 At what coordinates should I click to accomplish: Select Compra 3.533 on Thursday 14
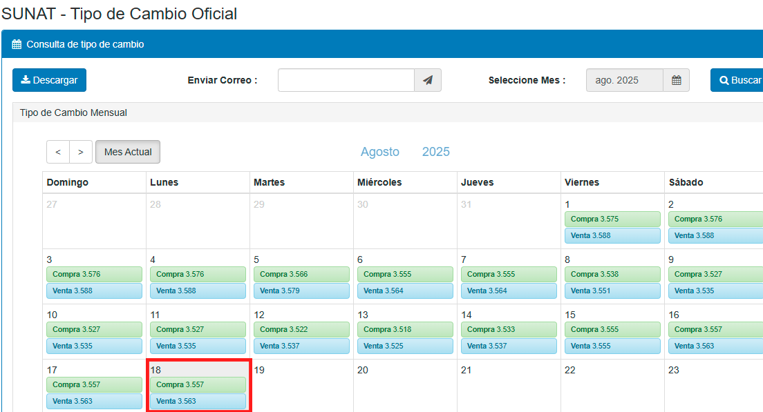pyautogui.click(x=509, y=329)
